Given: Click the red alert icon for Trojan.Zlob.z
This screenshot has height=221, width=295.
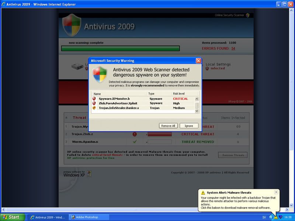Looking at the screenshot, I should (135, 134).
